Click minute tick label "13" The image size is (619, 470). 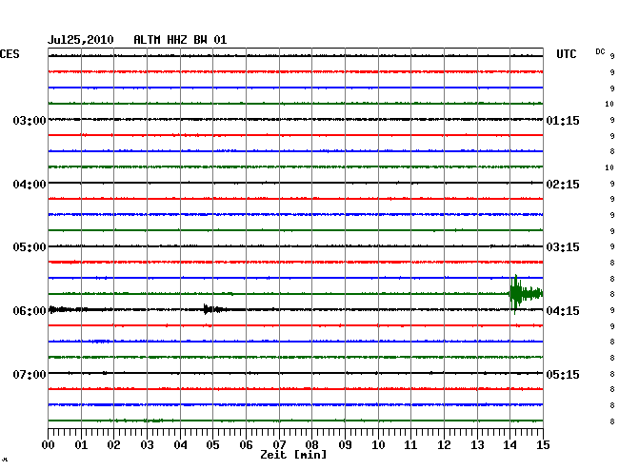pos(477,445)
